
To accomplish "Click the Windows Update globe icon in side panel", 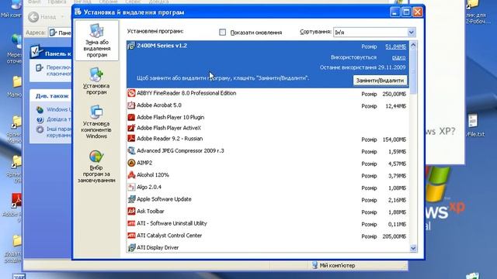I will pos(40,110).
